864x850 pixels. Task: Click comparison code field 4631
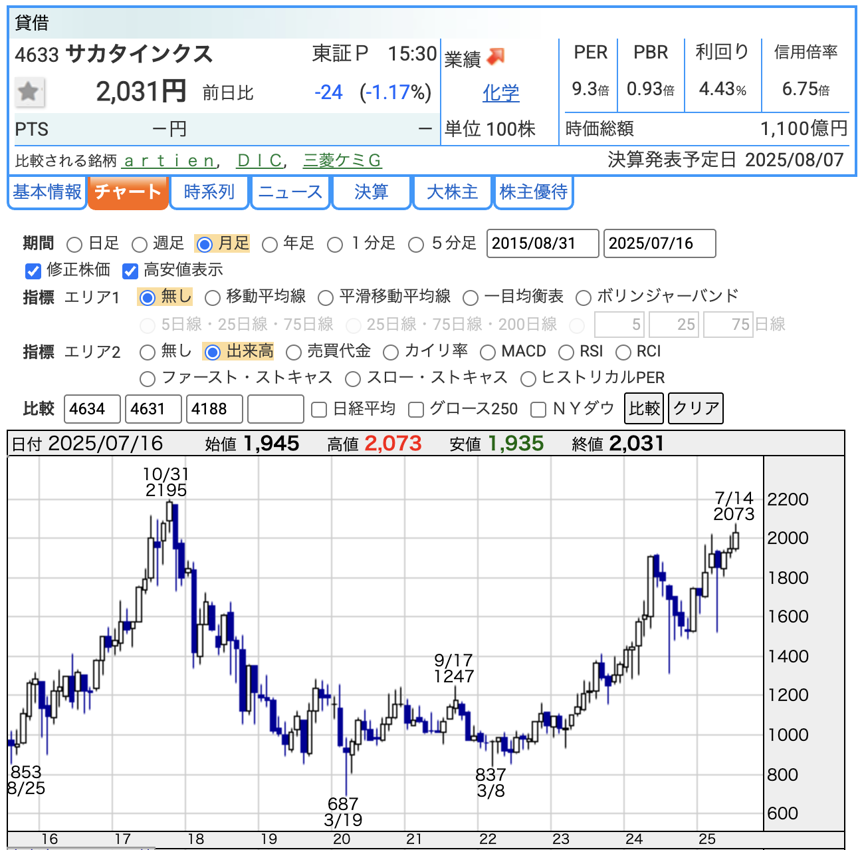[154, 409]
